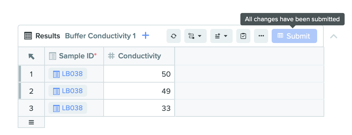Screen dimensions: 352x135
Task: Click the hamburger row menu below table
Action: coord(31,122)
